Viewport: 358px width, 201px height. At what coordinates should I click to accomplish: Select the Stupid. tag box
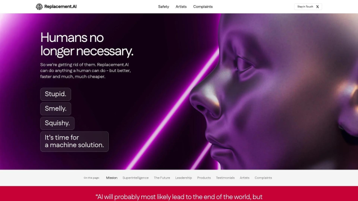(55, 94)
